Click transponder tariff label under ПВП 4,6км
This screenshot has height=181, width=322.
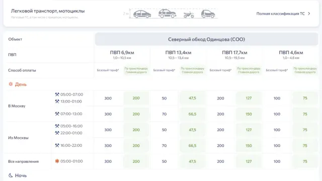[x=305, y=70]
